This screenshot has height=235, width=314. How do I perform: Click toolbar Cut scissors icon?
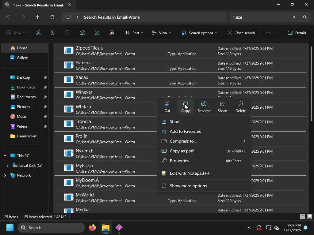coord(38,33)
